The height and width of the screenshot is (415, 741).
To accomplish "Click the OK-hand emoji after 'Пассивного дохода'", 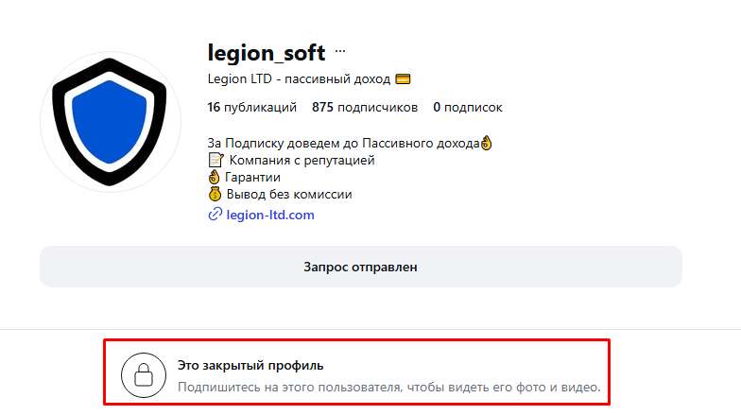I will point(486,143).
